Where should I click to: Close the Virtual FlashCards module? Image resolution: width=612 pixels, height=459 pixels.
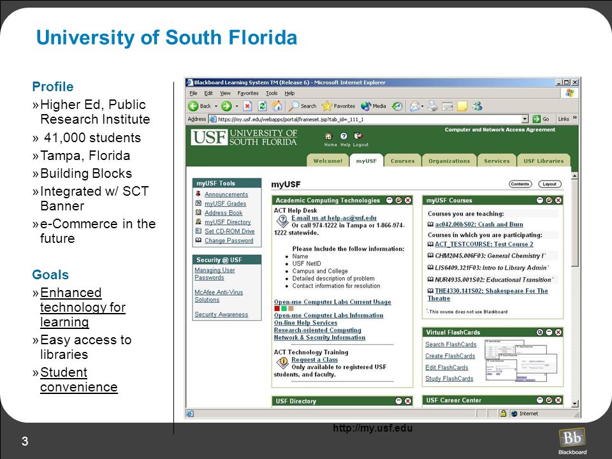point(558,332)
